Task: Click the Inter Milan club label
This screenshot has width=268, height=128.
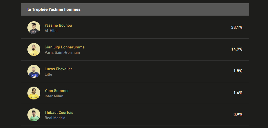Action: (x=54, y=96)
